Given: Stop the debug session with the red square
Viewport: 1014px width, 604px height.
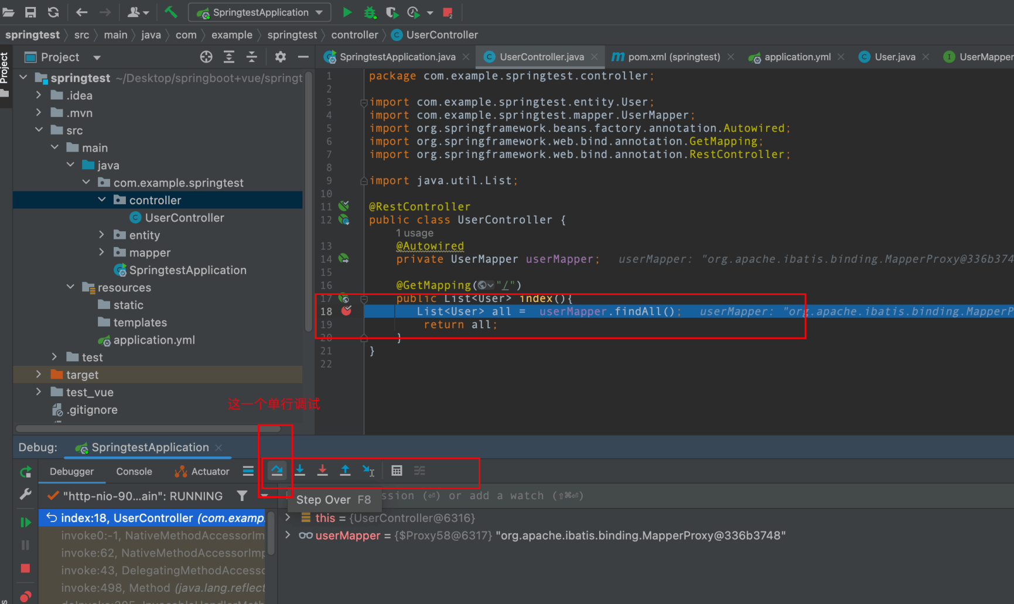Looking at the screenshot, I should pyautogui.click(x=25, y=568).
